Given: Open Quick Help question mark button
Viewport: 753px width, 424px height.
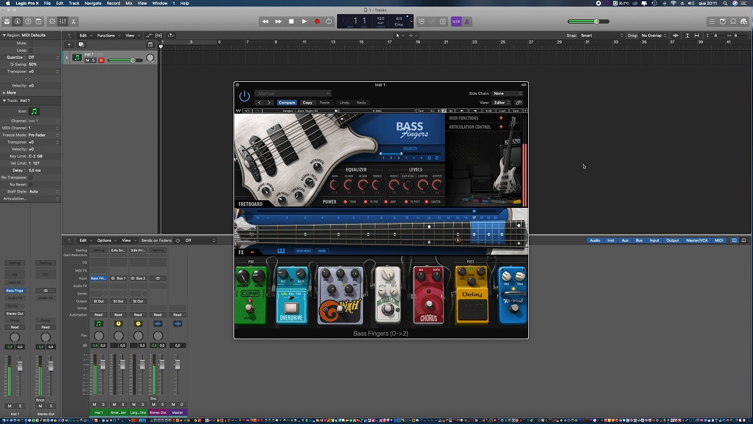Looking at the screenshot, I should [28, 22].
